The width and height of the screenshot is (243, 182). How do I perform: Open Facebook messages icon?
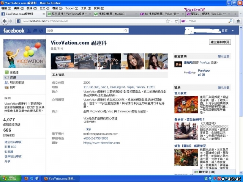tap(35, 31)
